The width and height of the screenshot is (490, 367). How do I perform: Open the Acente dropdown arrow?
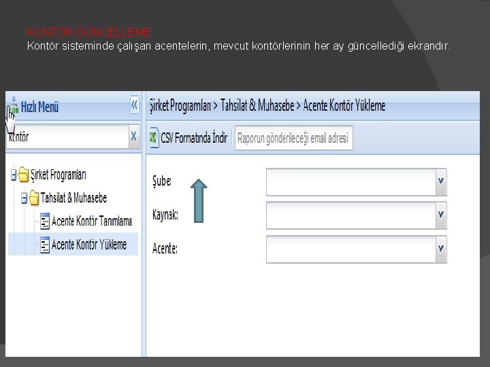pos(441,249)
